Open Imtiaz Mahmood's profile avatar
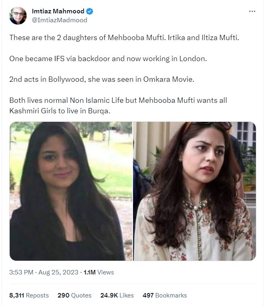The image size is (266, 306). (x=18, y=15)
